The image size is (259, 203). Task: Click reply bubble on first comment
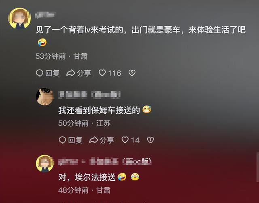40,73
